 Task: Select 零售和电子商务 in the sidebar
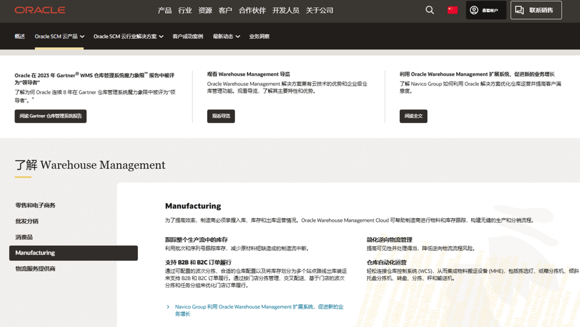(35, 205)
